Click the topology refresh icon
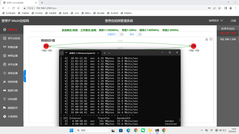 pos(211,39)
